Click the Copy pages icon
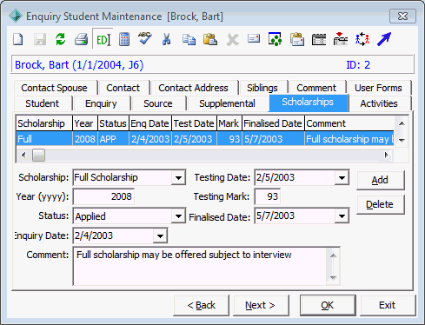 [189, 39]
